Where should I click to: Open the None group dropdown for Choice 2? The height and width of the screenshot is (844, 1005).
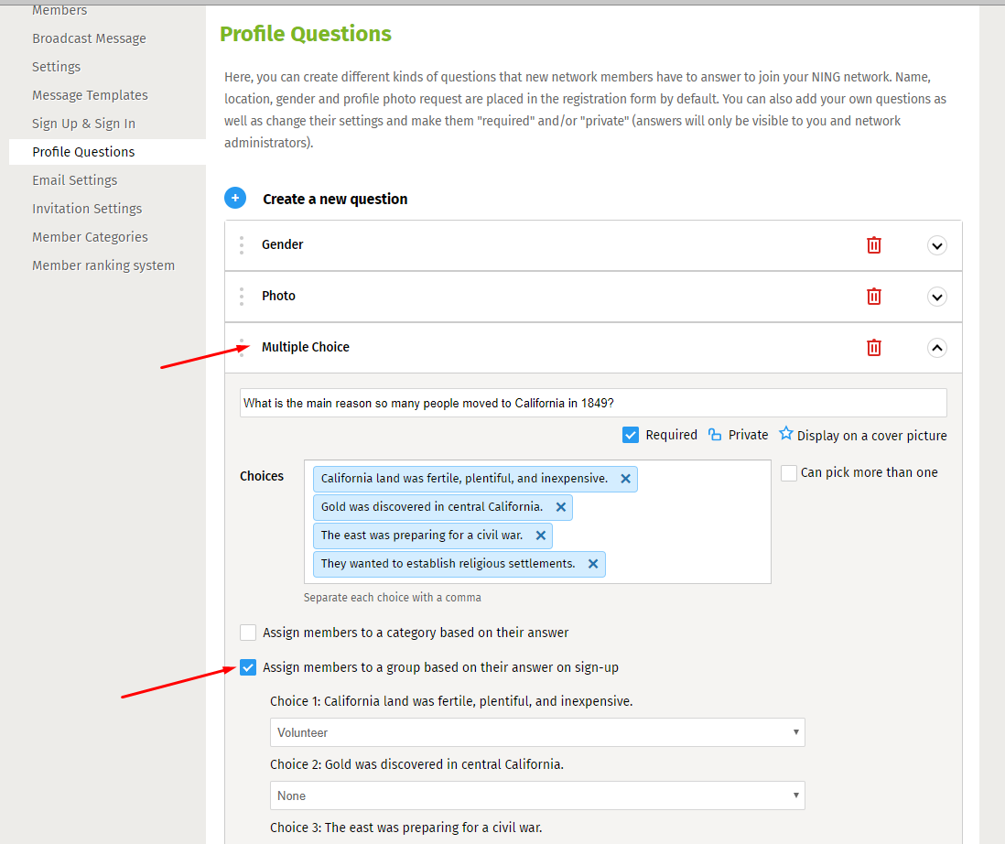click(537, 795)
